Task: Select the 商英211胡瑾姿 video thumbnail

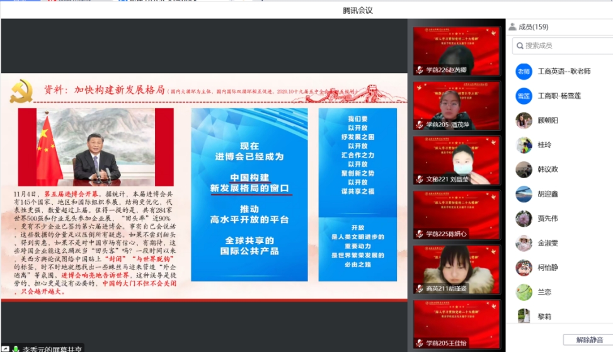Action: (456, 270)
